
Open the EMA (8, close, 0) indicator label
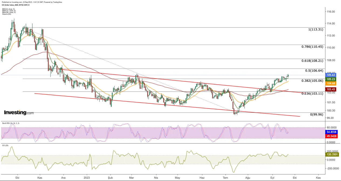[x=9, y=9]
